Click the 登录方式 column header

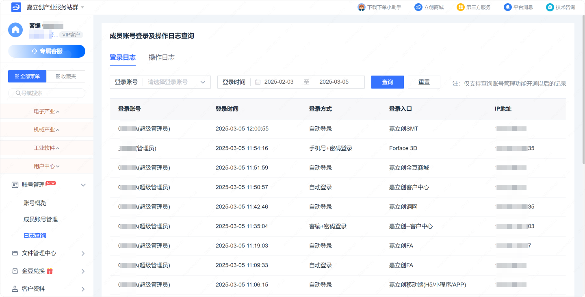pyautogui.click(x=321, y=109)
